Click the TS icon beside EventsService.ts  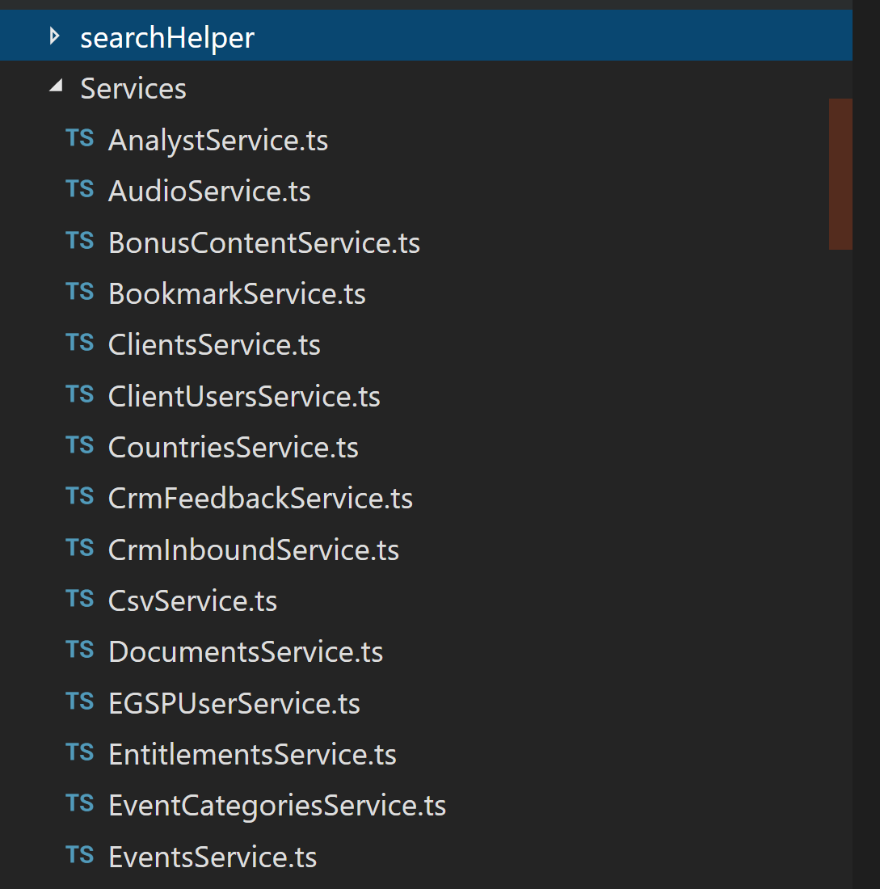[x=78, y=855]
